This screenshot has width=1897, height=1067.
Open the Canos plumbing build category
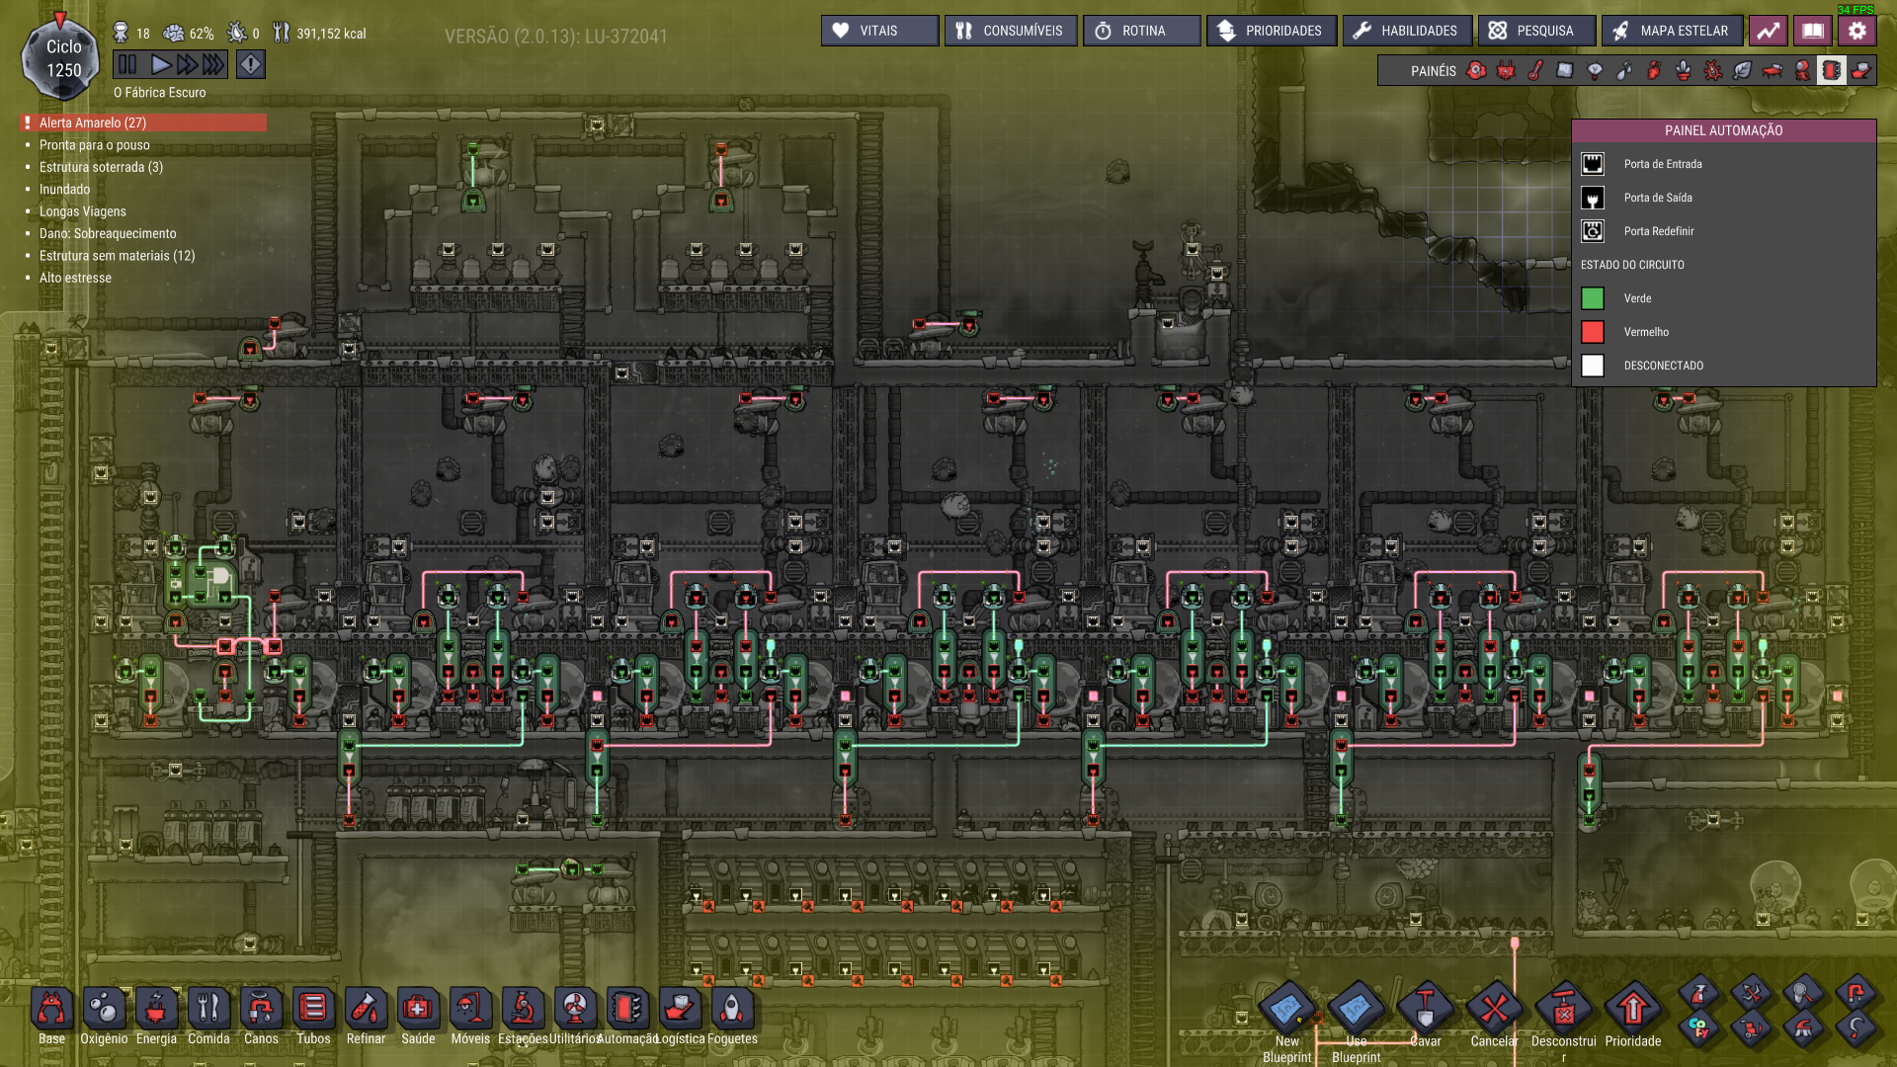point(261,1010)
